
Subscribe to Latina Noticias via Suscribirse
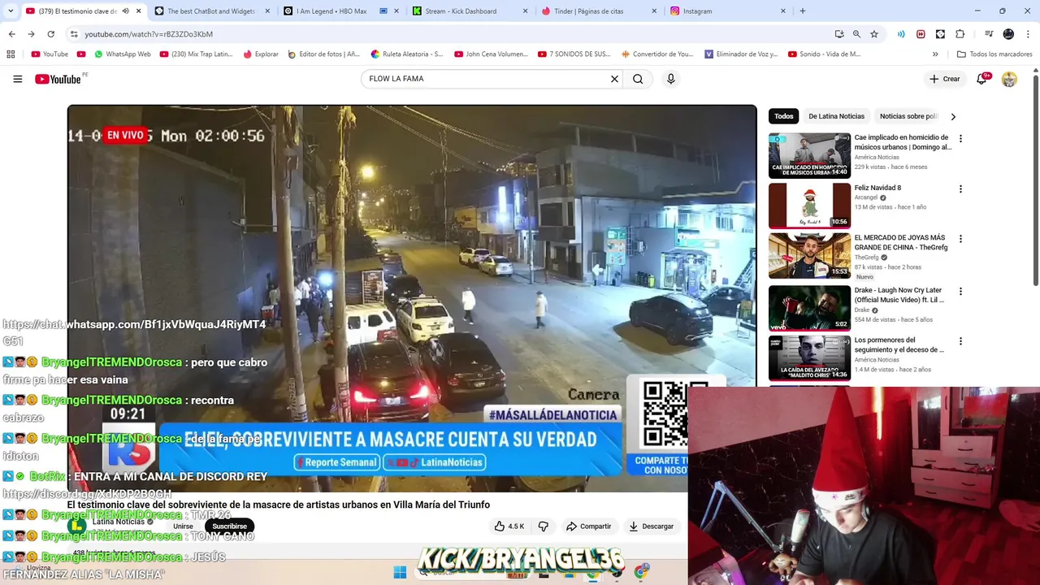[229, 526]
